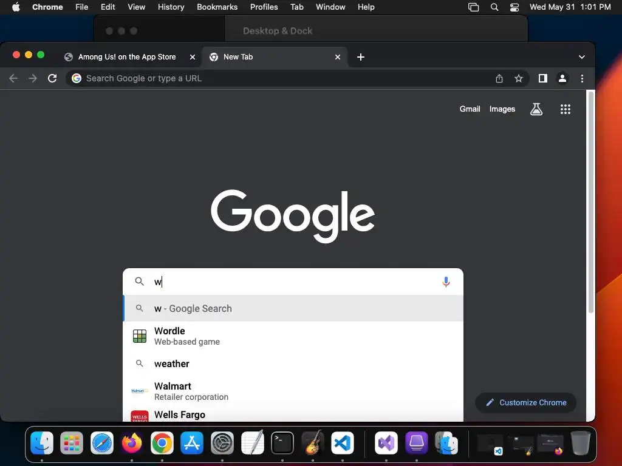This screenshot has height=466, width=622.
Task: Open Visual Studio from the Dock
Action: click(x=386, y=442)
